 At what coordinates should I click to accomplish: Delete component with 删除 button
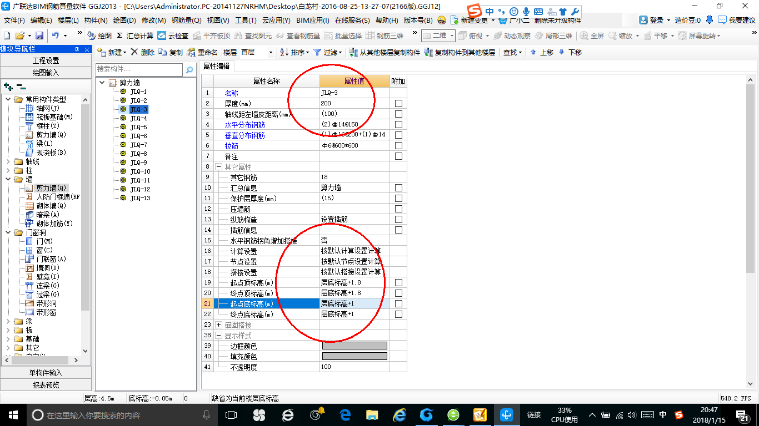[143, 52]
